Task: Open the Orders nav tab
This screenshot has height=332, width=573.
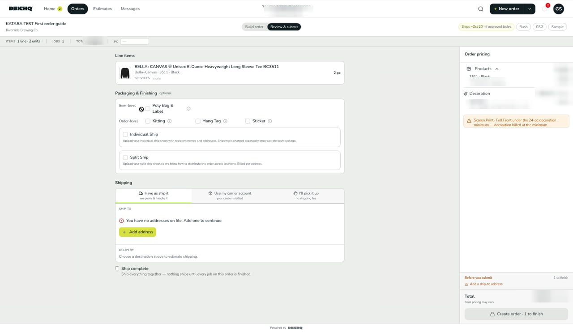Action: [77, 9]
